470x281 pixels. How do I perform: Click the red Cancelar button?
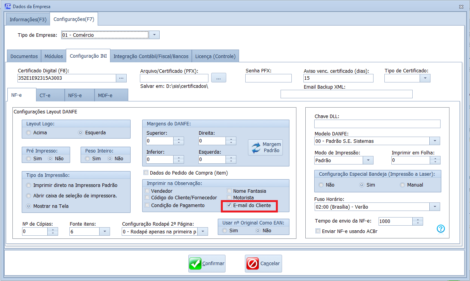point(263,264)
